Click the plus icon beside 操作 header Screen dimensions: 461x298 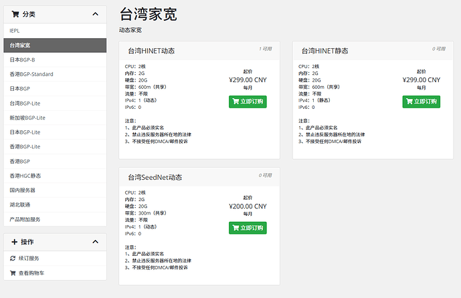tap(15, 242)
